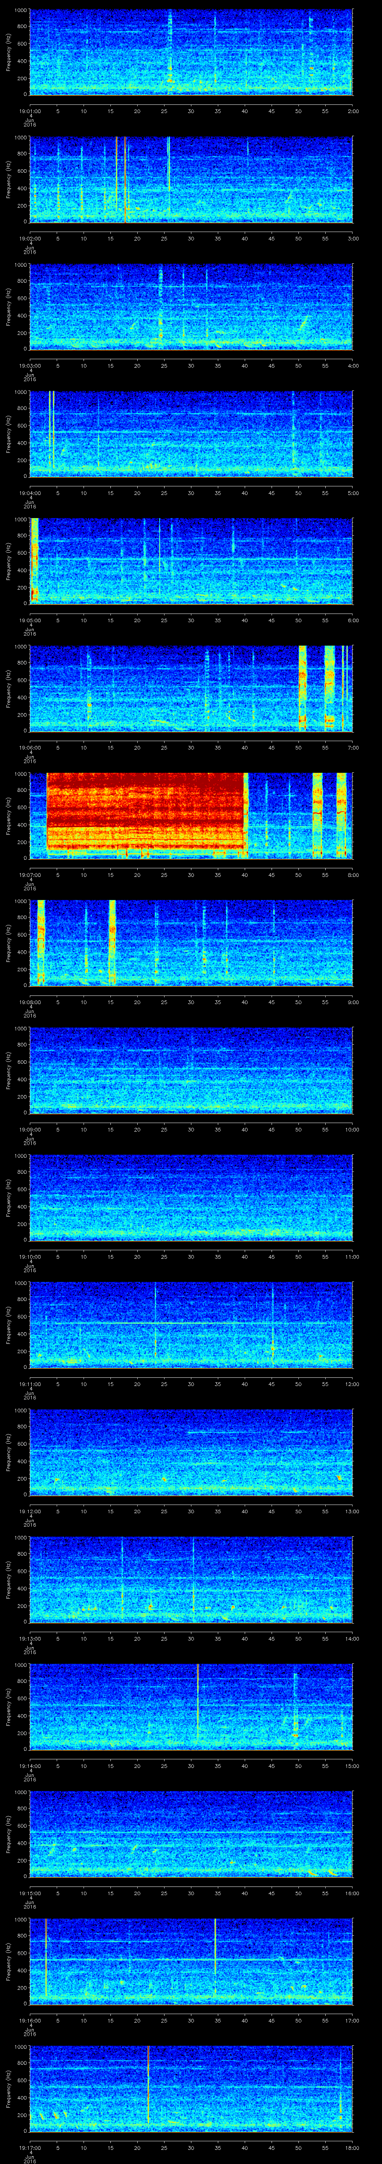This screenshot has width=382, height=2164.
Task: Click the 45 second tick under the 19:04:00 spectrogram
Action: point(272,492)
